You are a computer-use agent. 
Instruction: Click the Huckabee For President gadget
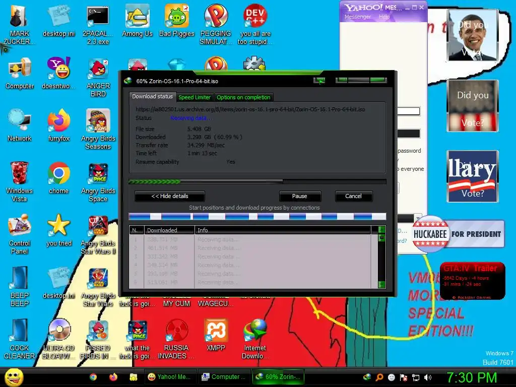pyautogui.click(x=458, y=234)
